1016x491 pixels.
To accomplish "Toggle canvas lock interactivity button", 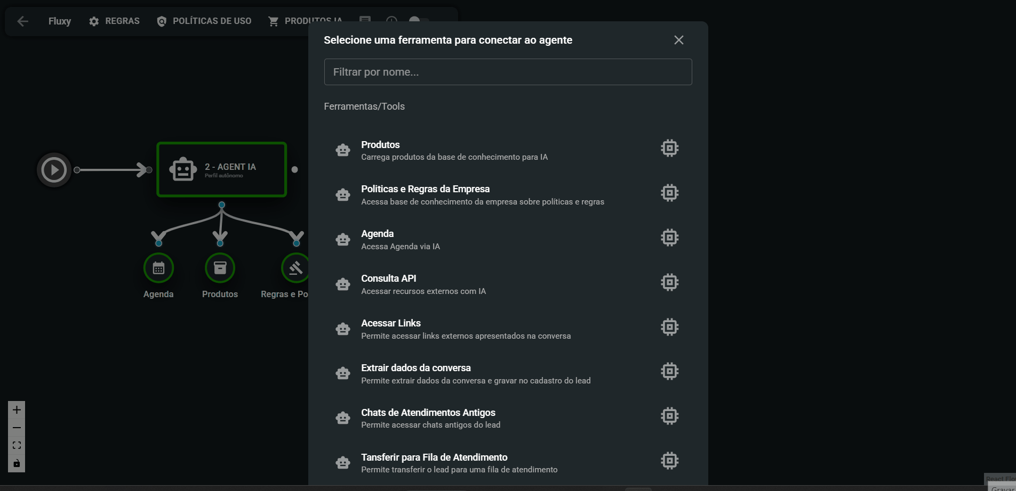I will point(17,463).
